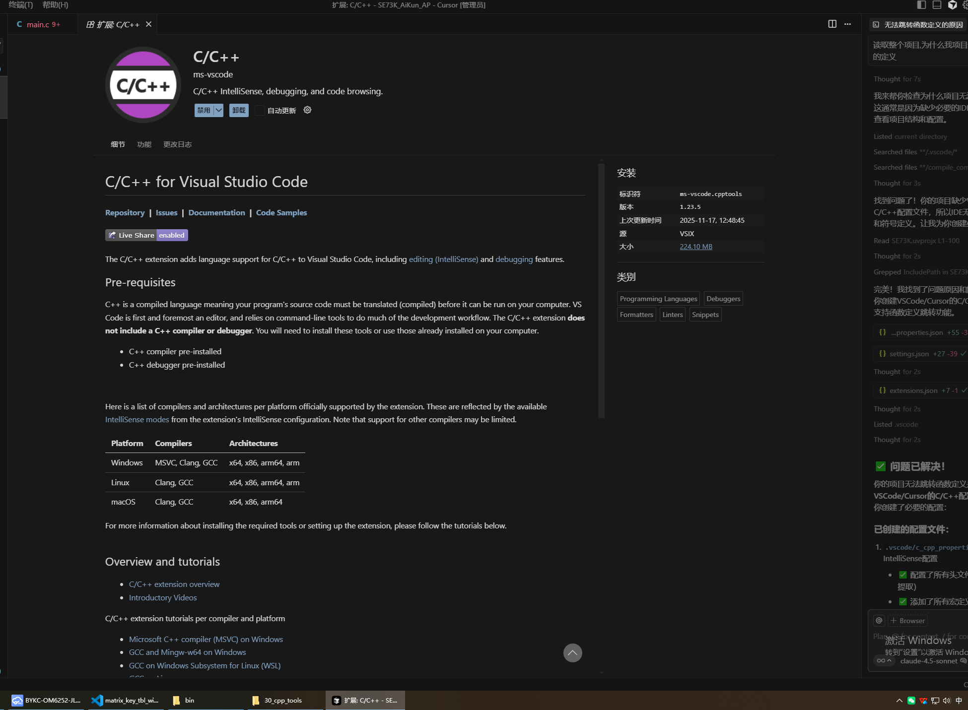Screen dimensions: 968x710
Task: Select the 细节 details tab
Action: coord(118,144)
